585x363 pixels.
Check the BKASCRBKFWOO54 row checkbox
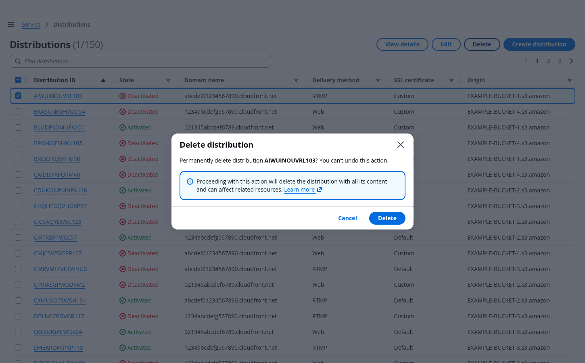(18, 111)
